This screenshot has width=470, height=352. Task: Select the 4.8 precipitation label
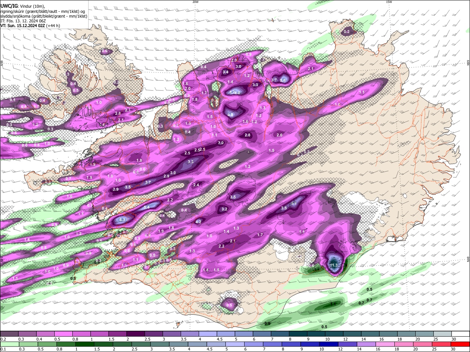231,115
